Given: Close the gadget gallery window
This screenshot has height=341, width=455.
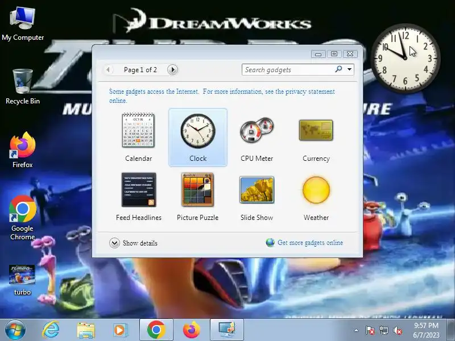Looking at the screenshot, I should (x=350, y=54).
